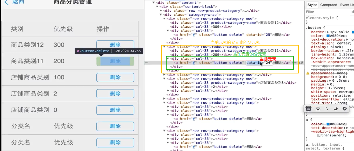The image size is (354, 151).
Task: Click the 类别 column header
Action: [17, 29]
